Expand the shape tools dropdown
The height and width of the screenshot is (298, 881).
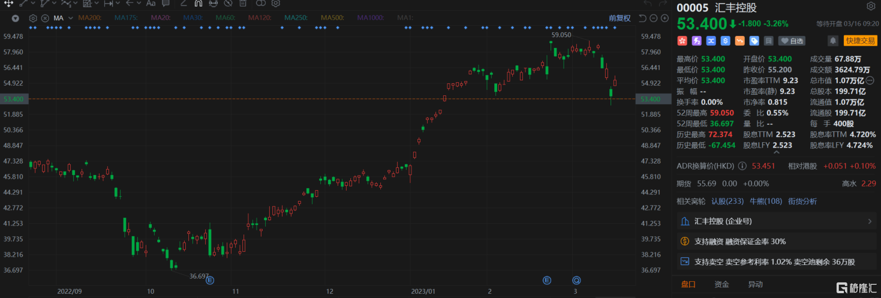pos(97,4)
